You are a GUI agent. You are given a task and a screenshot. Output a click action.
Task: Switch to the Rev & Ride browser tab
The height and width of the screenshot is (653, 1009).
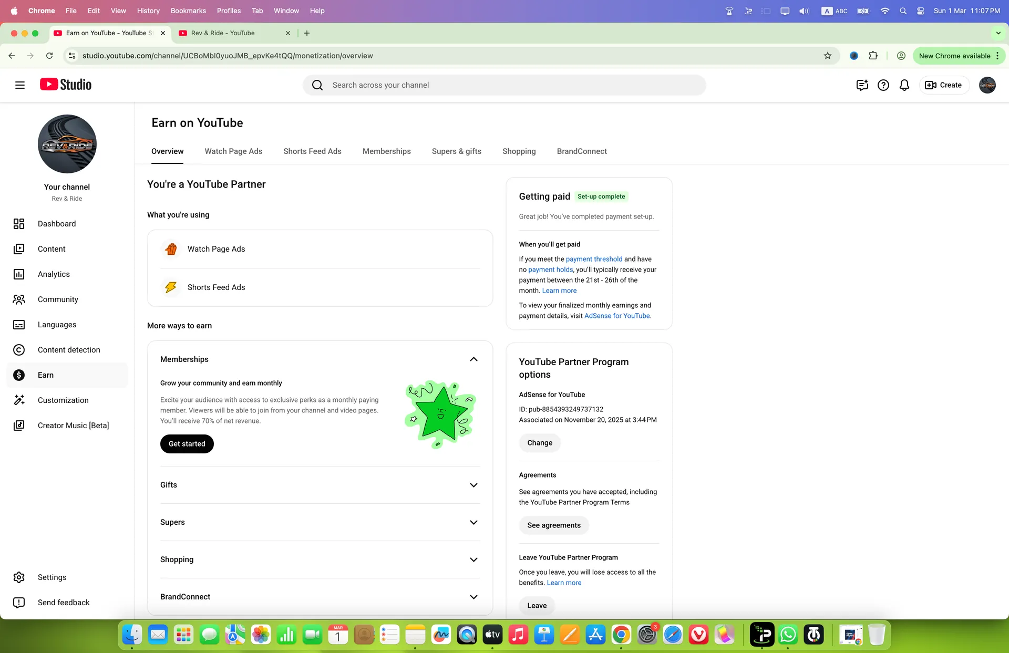point(234,33)
